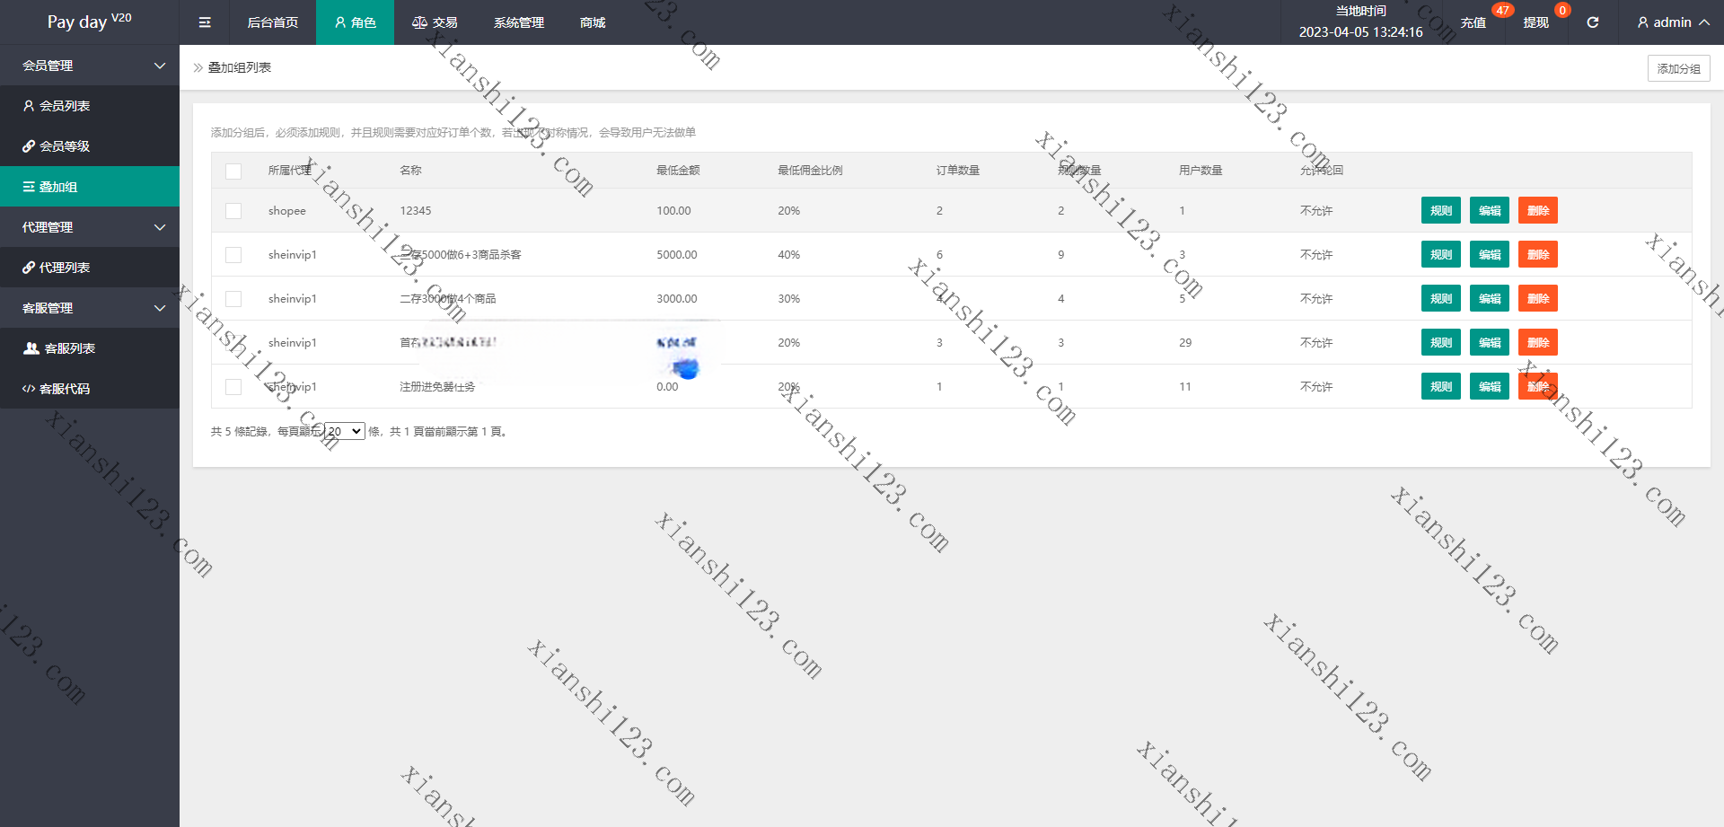Click 规则 button for the 3000.00 row

[x=1441, y=298]
